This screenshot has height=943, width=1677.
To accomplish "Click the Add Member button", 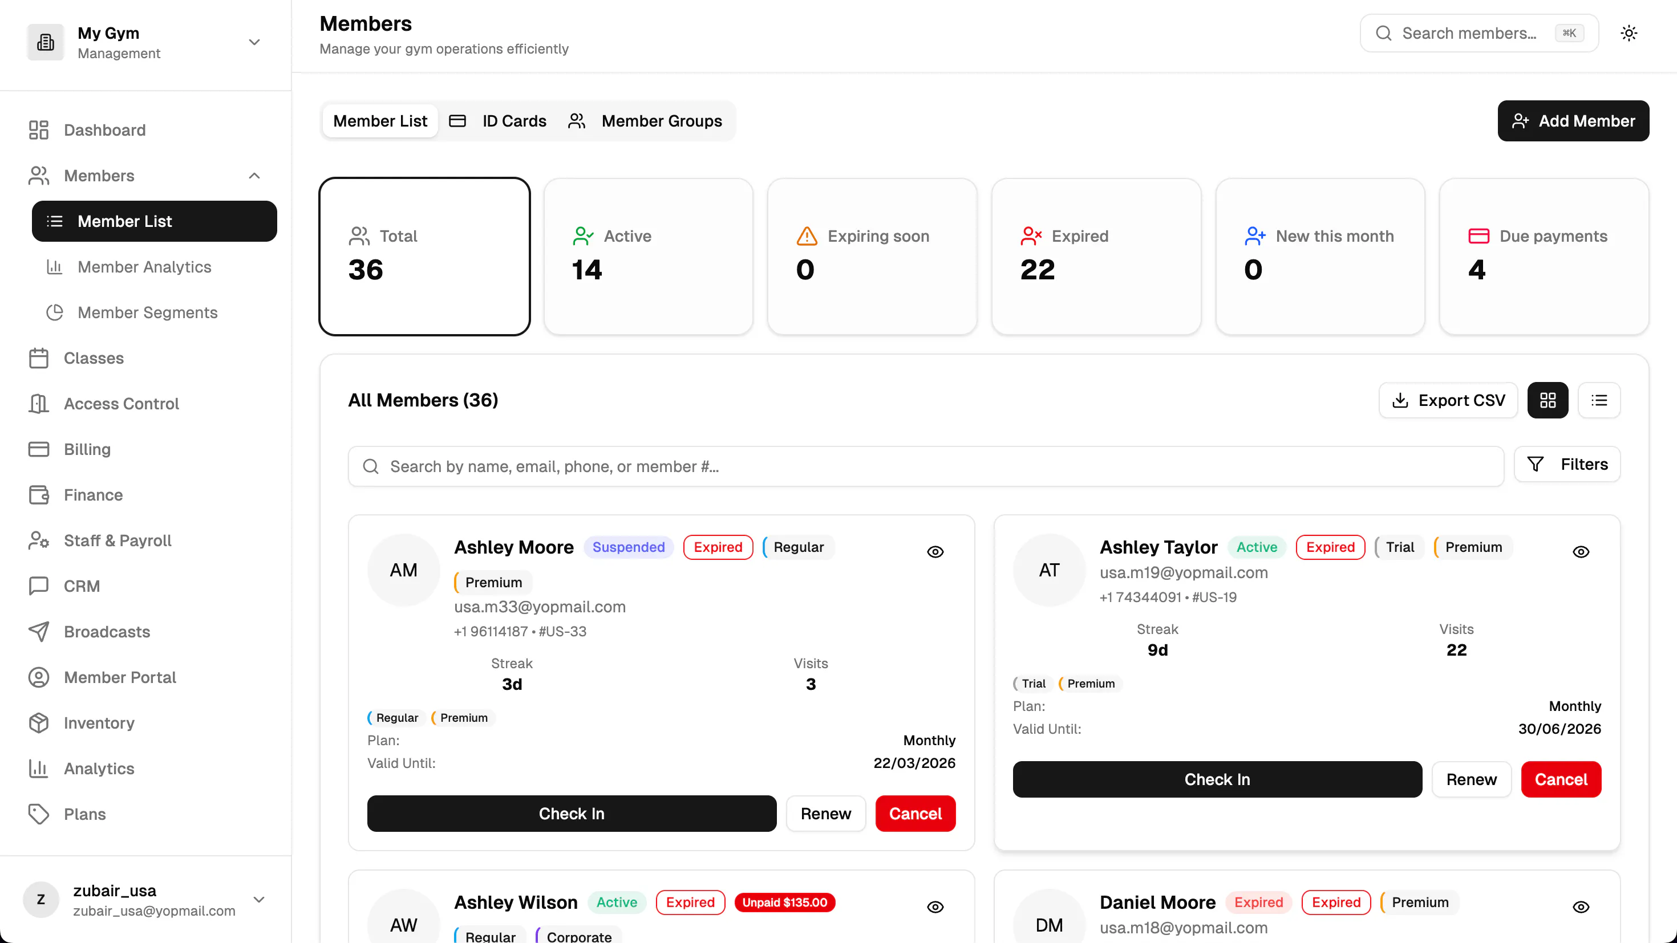I will [1574, 121].
